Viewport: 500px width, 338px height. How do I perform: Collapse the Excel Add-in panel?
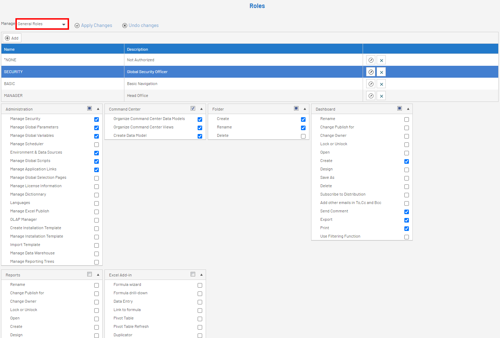(201, 275)
